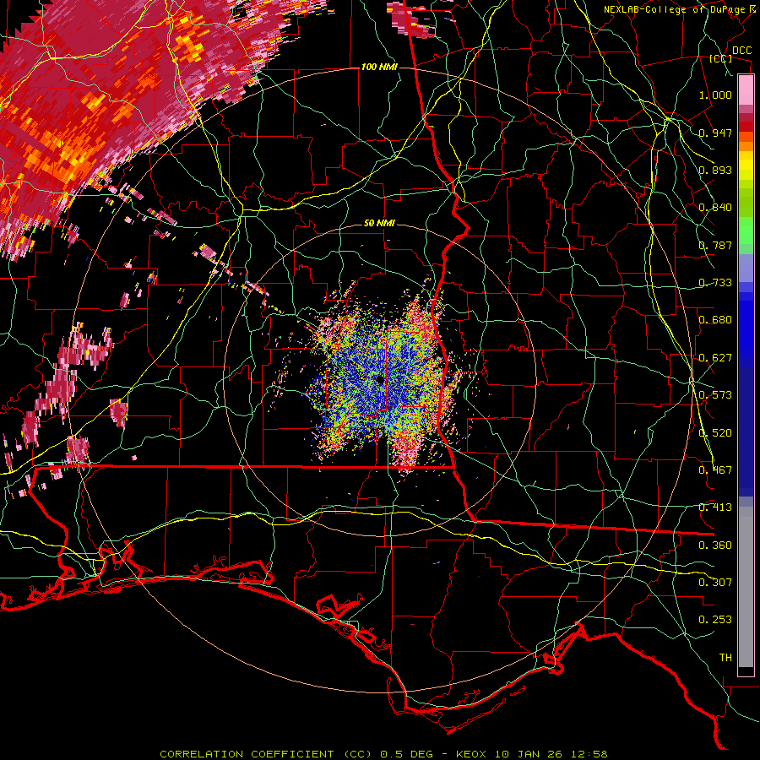Pick the orange band on the color bar
Image resolution: width=760 pixels, height=760 pixels.
point(746,147)
